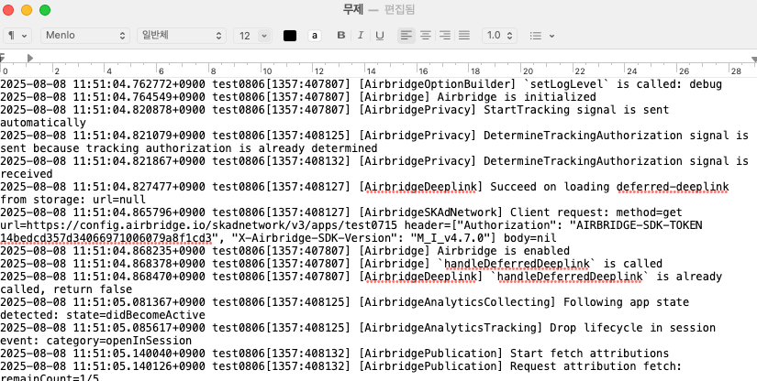
Task: Click the text "called, return false"
Action: [66, 289]
